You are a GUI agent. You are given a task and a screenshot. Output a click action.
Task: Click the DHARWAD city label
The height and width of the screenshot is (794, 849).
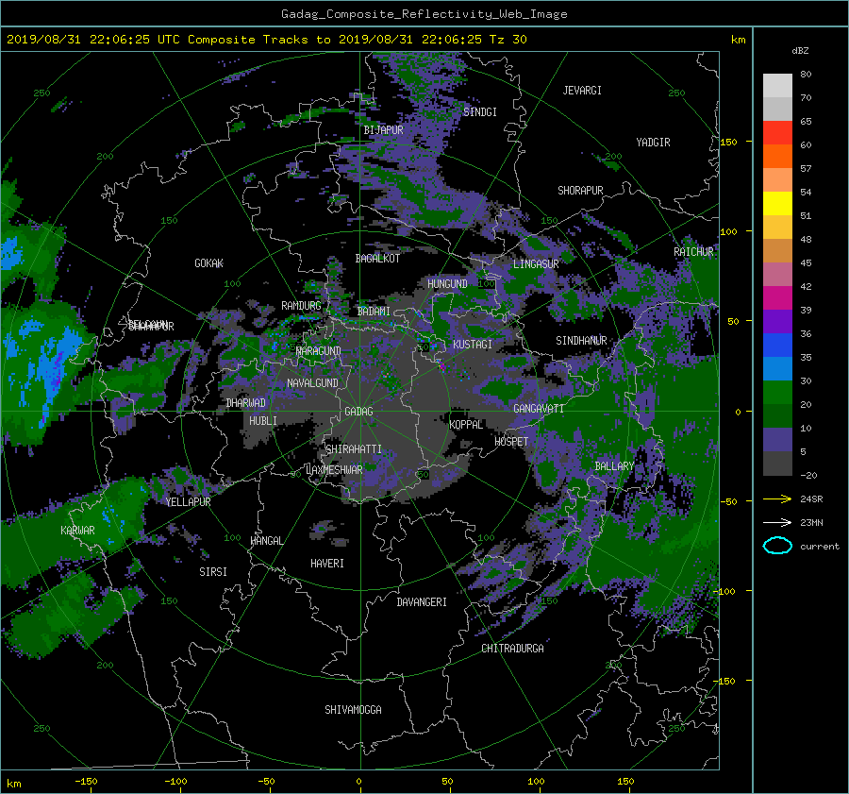tap(246, 403)
